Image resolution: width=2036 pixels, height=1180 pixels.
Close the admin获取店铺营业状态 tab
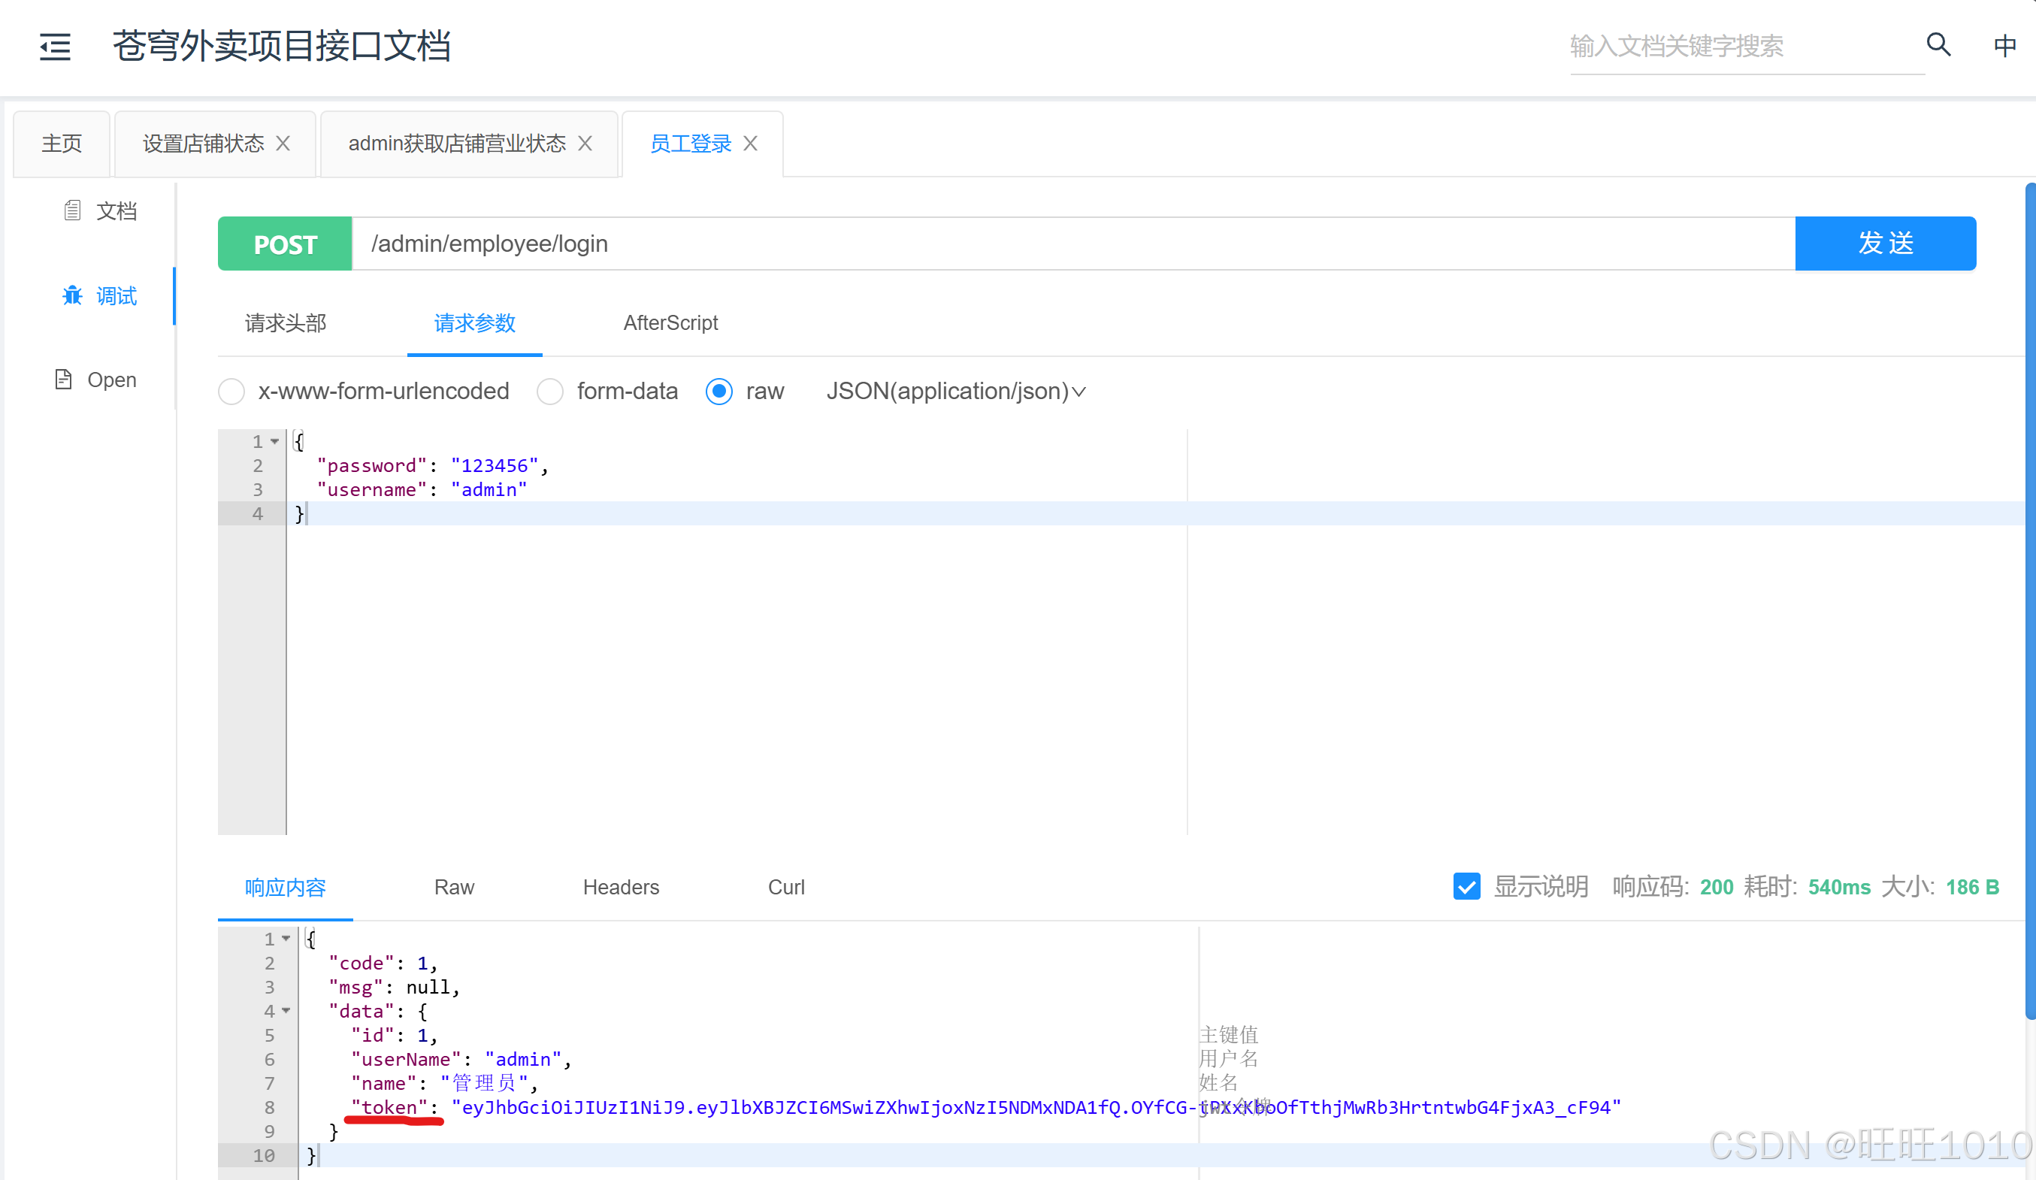pos(585,144)
